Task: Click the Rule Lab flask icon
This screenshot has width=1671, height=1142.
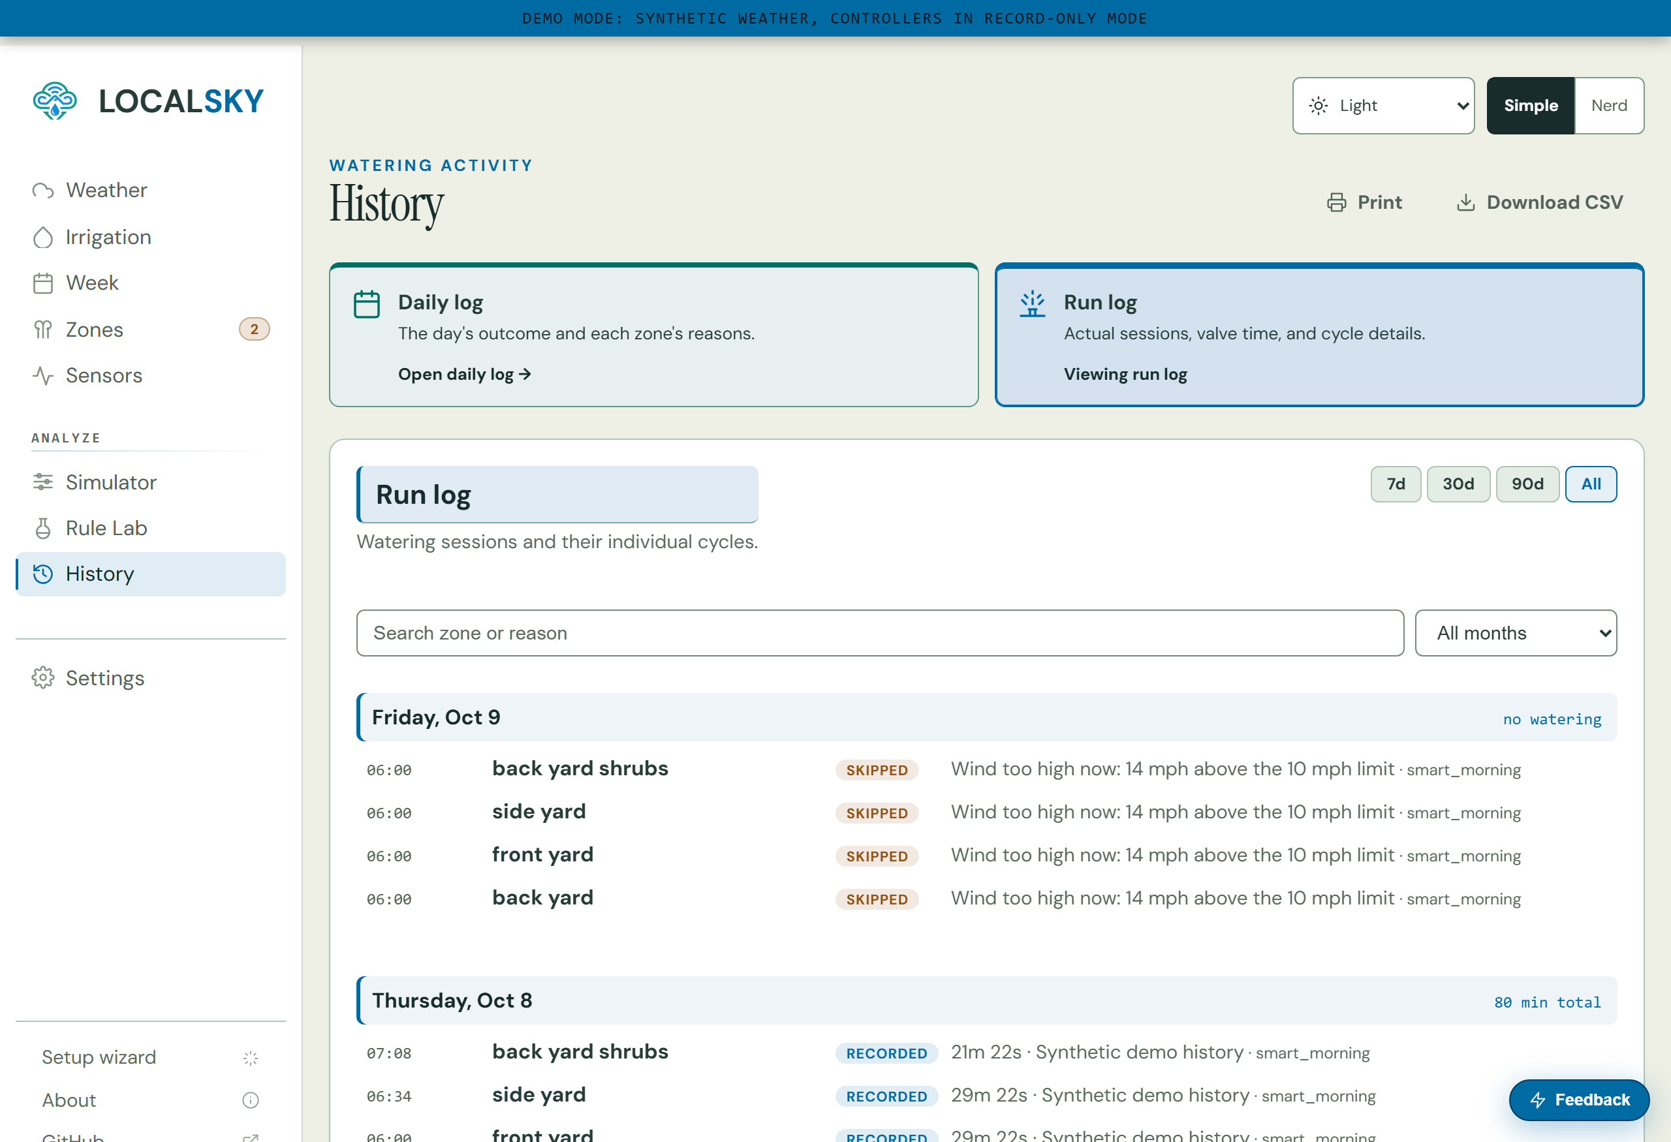Action: (43, 528)
